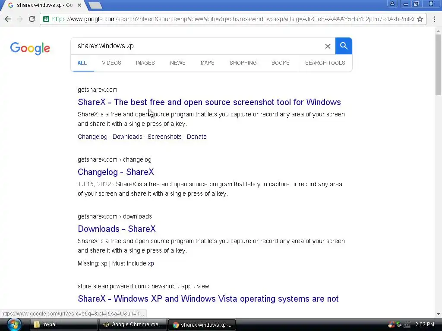Viewport: 442px width, 331px height.
Task: Go back using the browser back arrow
Action: [8, 19]
